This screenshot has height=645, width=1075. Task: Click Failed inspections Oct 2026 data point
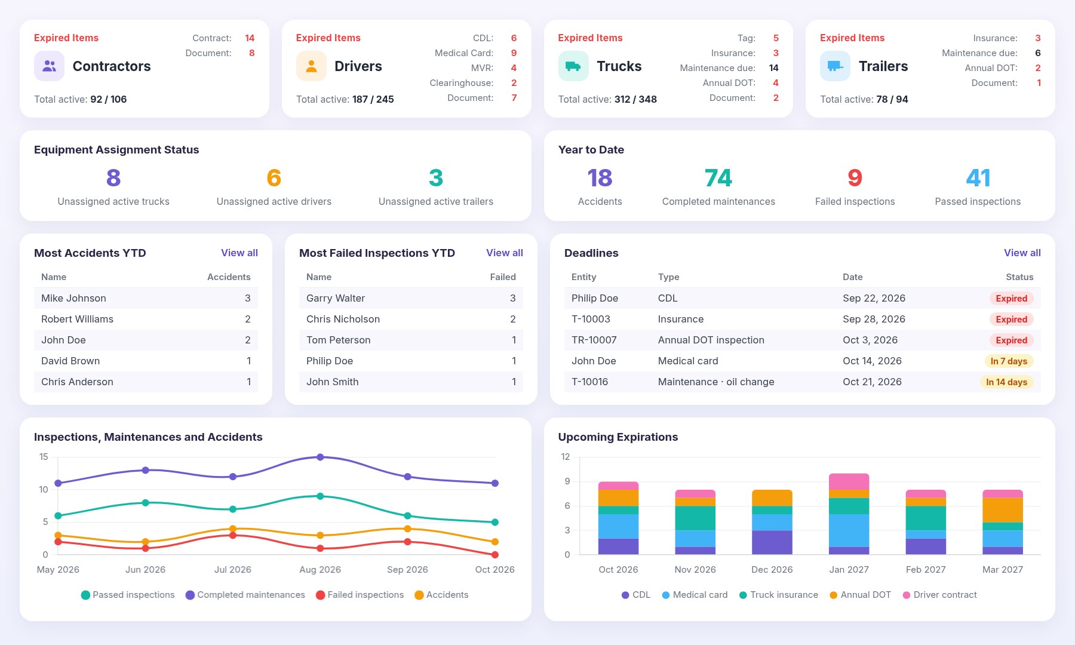point(495,555)
